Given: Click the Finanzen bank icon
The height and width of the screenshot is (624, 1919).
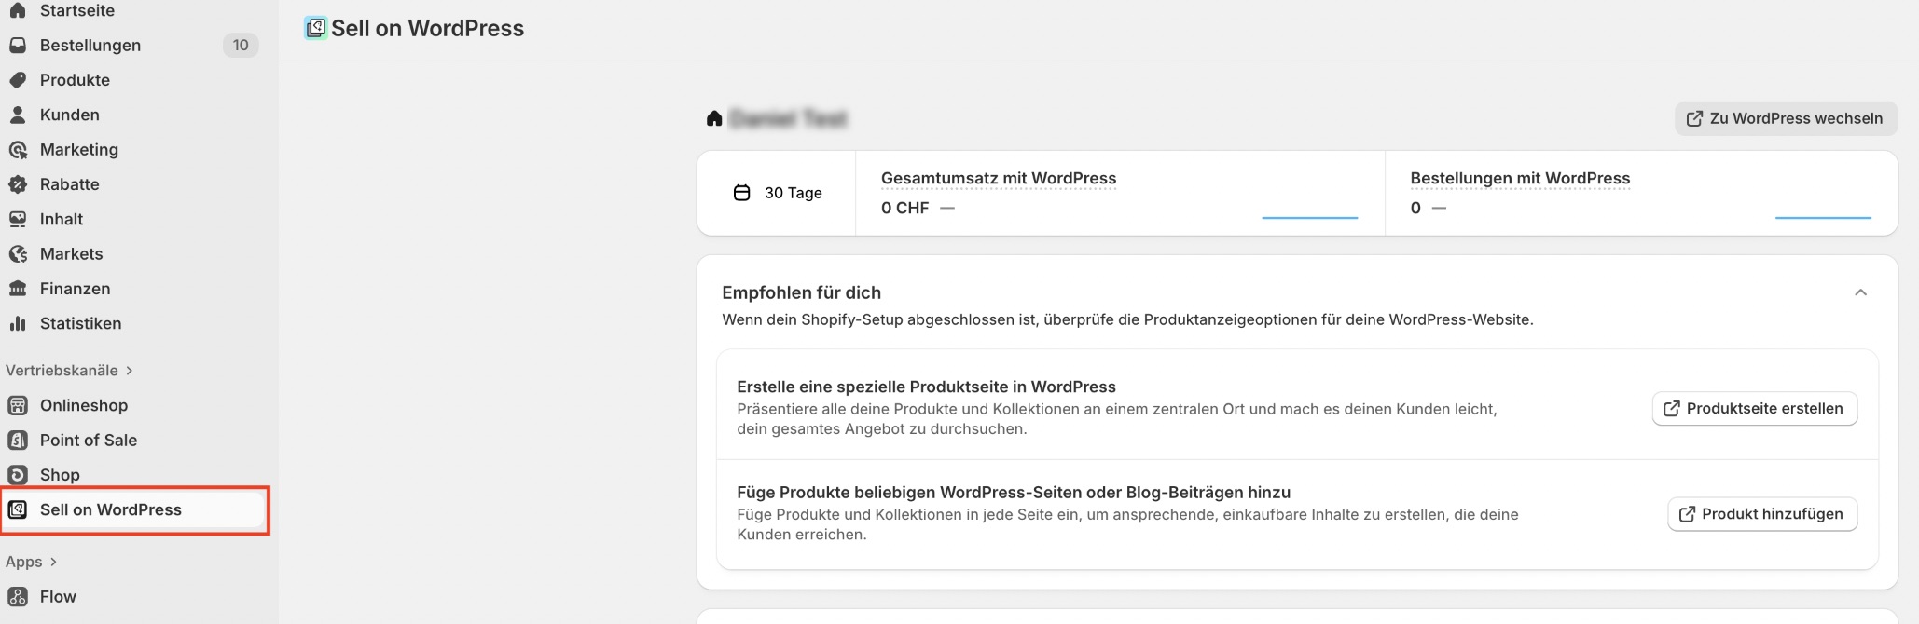Looking at the screenshot, I should coord(18,289).
